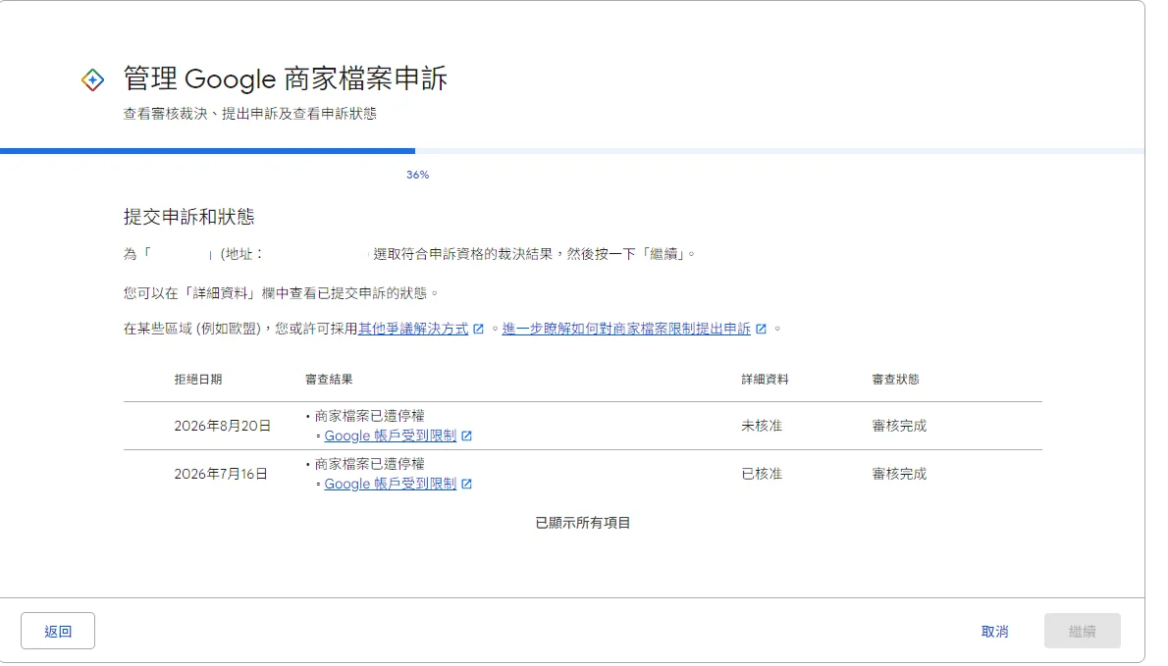1168x666 pixels.
Task: Open 進一步瞭解如何對商家檔案限制提出申訴 link
Action: (x=626, y=329)
